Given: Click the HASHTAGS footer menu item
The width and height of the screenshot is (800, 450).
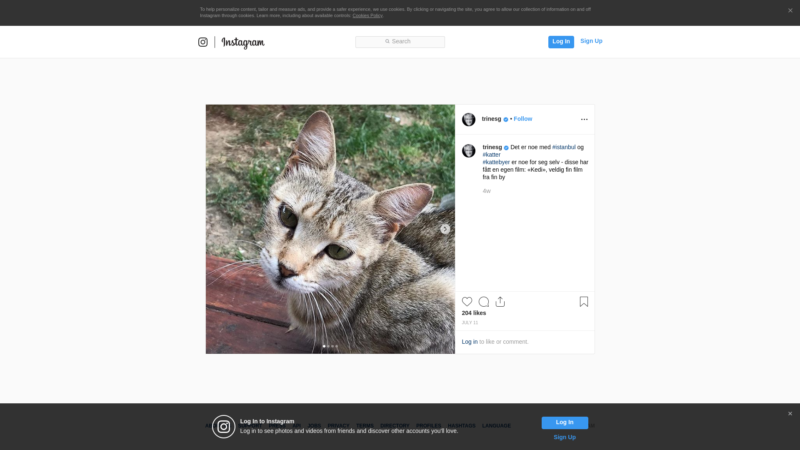Looking at the screenshot, I should [461, 426].
